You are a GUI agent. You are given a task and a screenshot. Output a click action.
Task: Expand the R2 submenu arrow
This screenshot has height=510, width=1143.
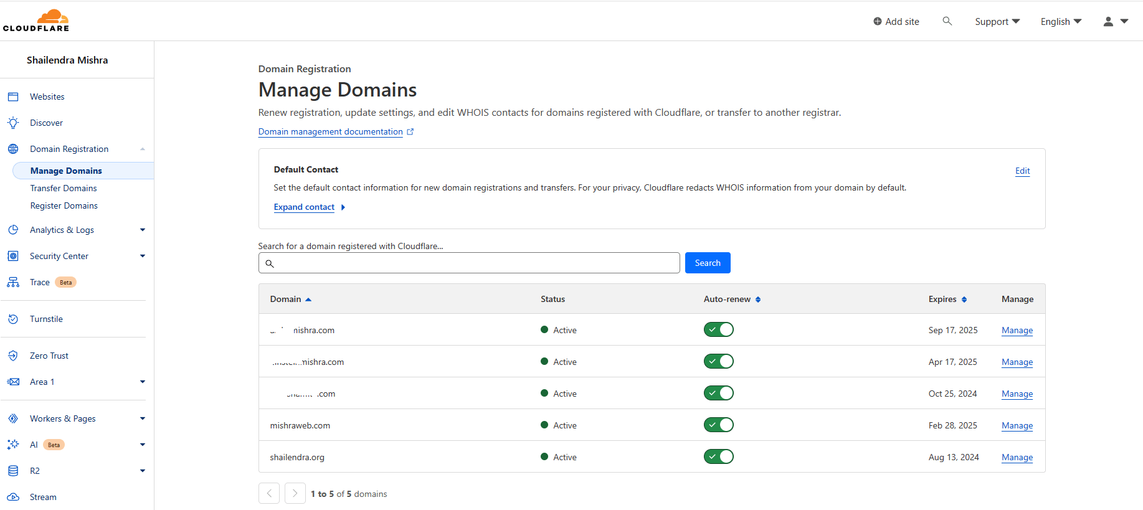(143, 471)
